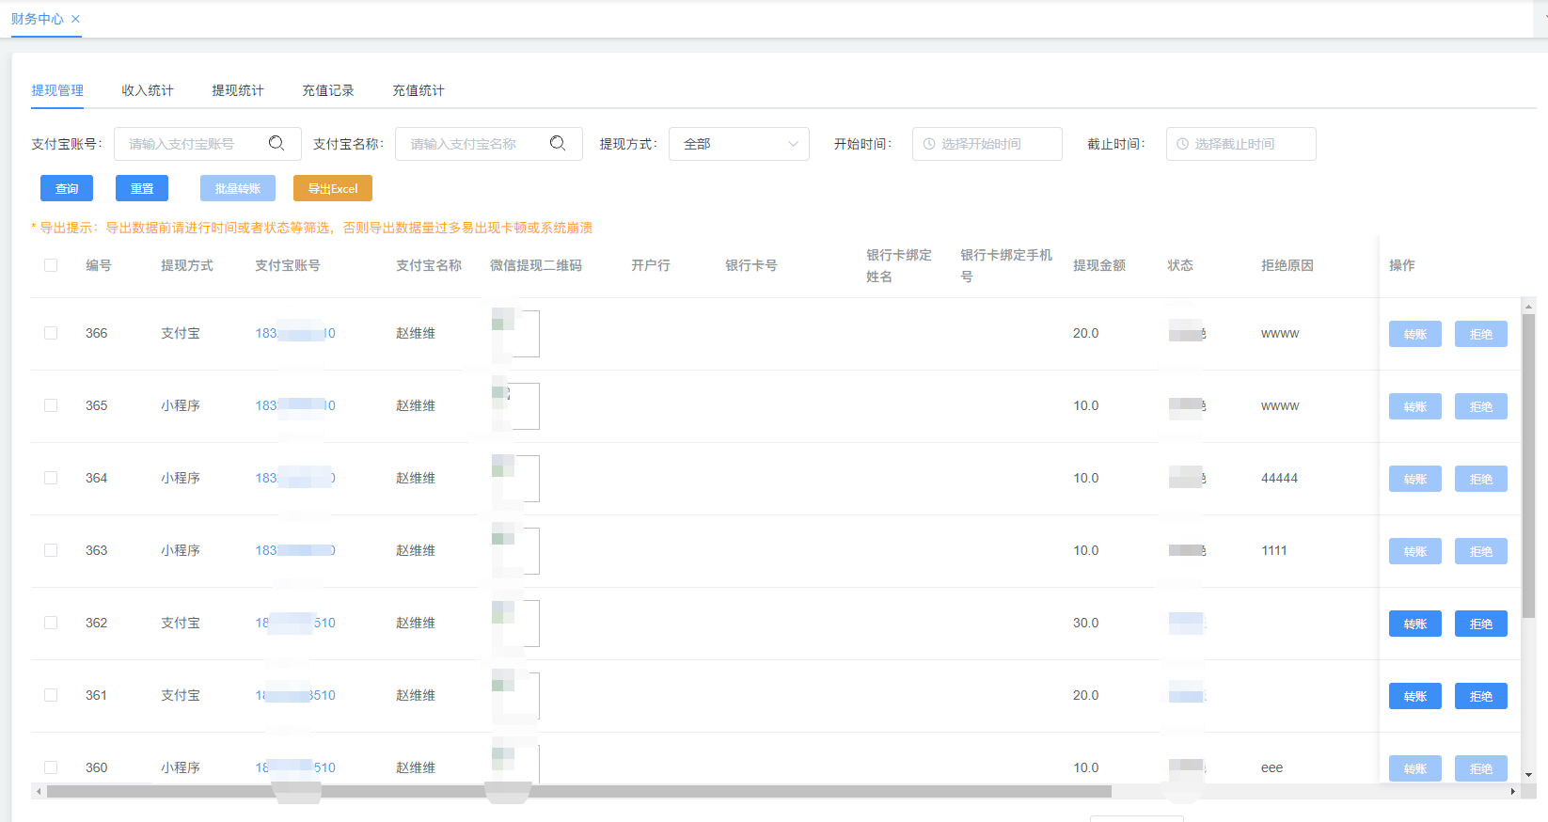This screenshot has width=1548, height=822.
Task: Open the QR code thumbnail in row 365
Action: (x=515, y=405)
